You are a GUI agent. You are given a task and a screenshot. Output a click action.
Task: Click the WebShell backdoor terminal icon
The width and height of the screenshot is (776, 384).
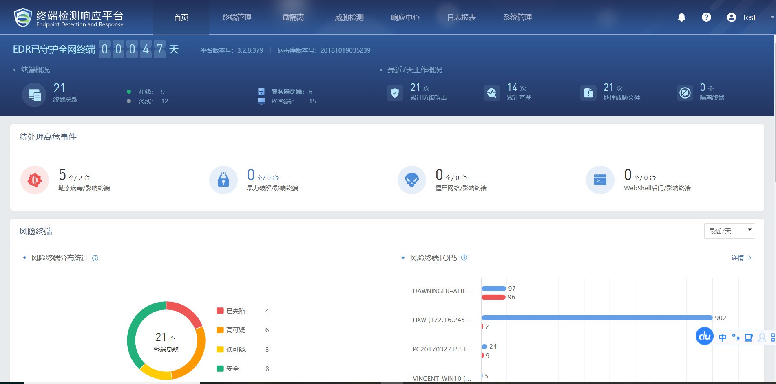600,180
